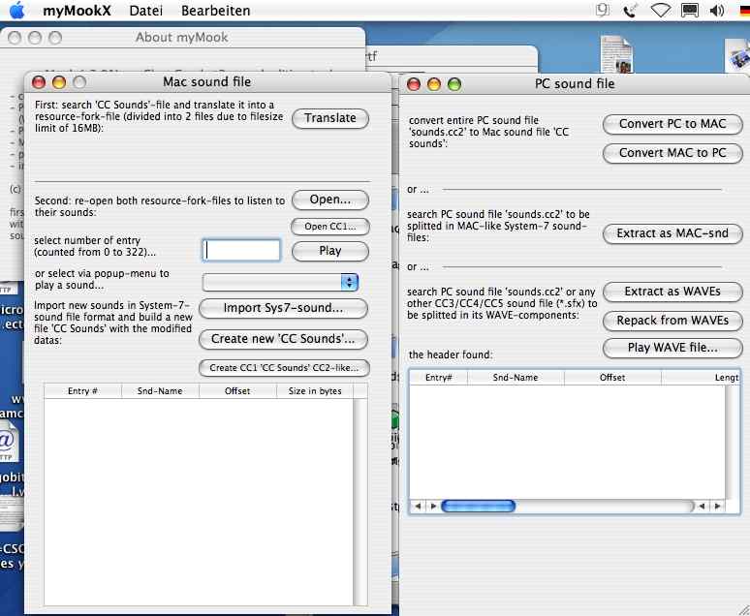Viewport: 750px width, 616px height.
Task: Click the left scroll arrow at scrollbar start
Action: pyautogui.click(x=418, y=506)
